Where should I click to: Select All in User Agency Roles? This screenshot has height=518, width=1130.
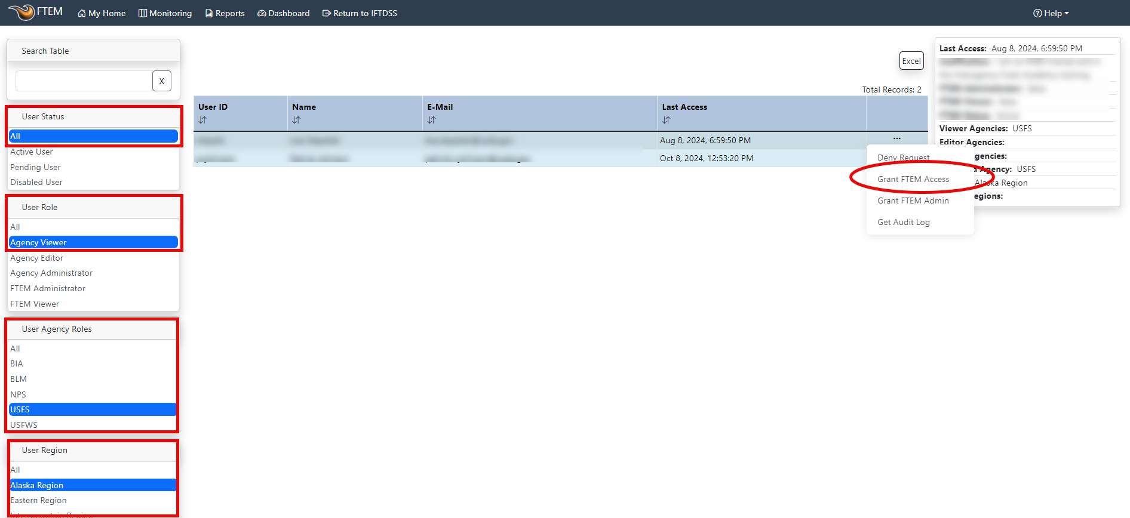[93, 349]
